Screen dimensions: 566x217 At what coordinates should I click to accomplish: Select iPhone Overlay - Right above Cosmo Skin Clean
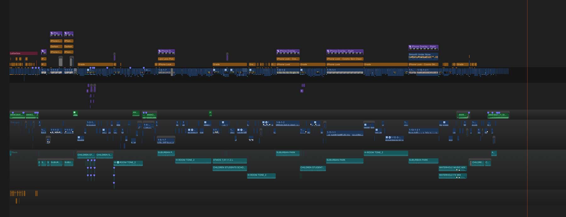coord(345,52)
